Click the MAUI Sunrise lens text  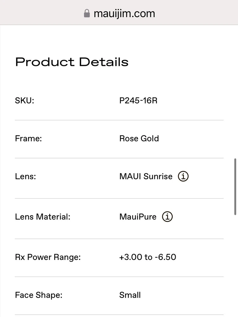[146, 176]
